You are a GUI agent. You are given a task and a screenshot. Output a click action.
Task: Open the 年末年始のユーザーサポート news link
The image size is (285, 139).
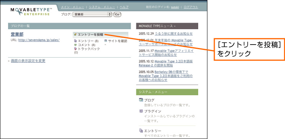point(166,42)
